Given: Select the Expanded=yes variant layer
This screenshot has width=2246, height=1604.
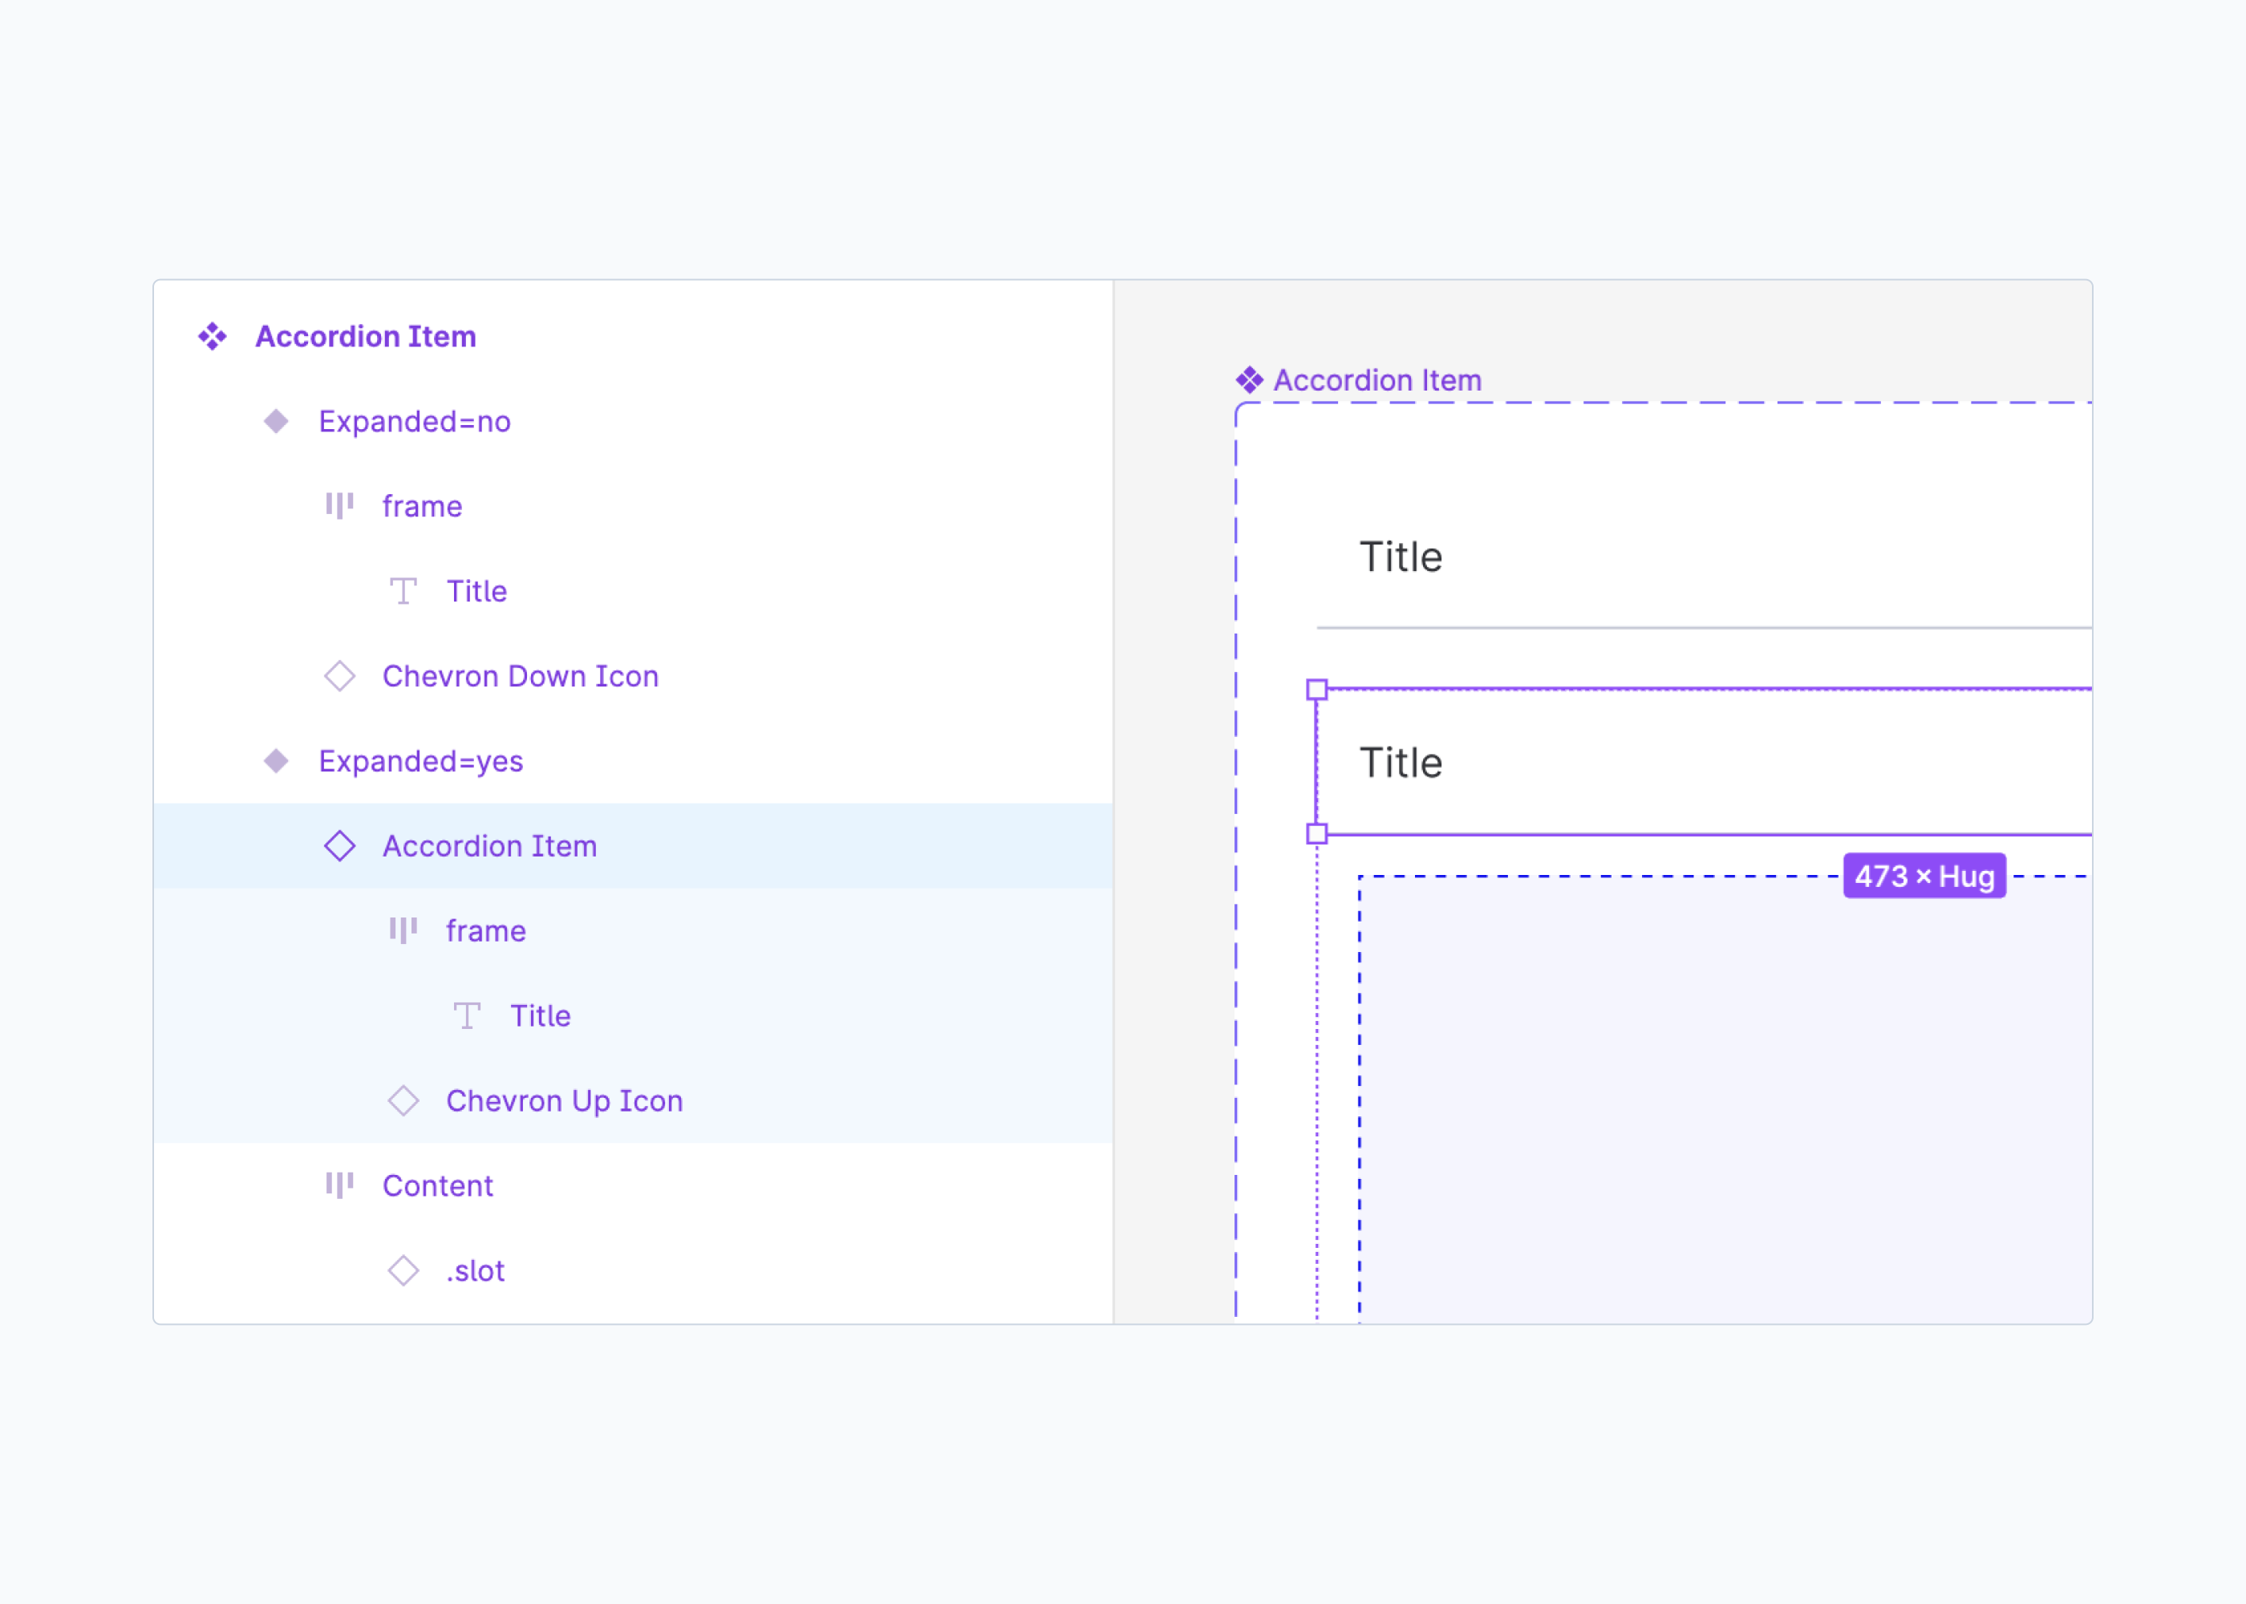Looking at the screenshot, I should point(421,762).
